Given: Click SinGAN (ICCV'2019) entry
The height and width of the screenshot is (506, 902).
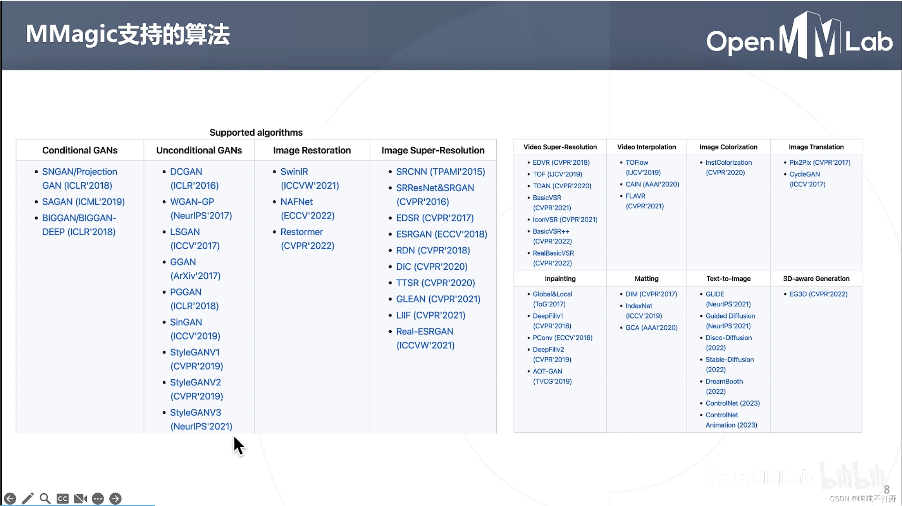Looking at the screenshot, I should pyautogui.click(x=195, y=329).
